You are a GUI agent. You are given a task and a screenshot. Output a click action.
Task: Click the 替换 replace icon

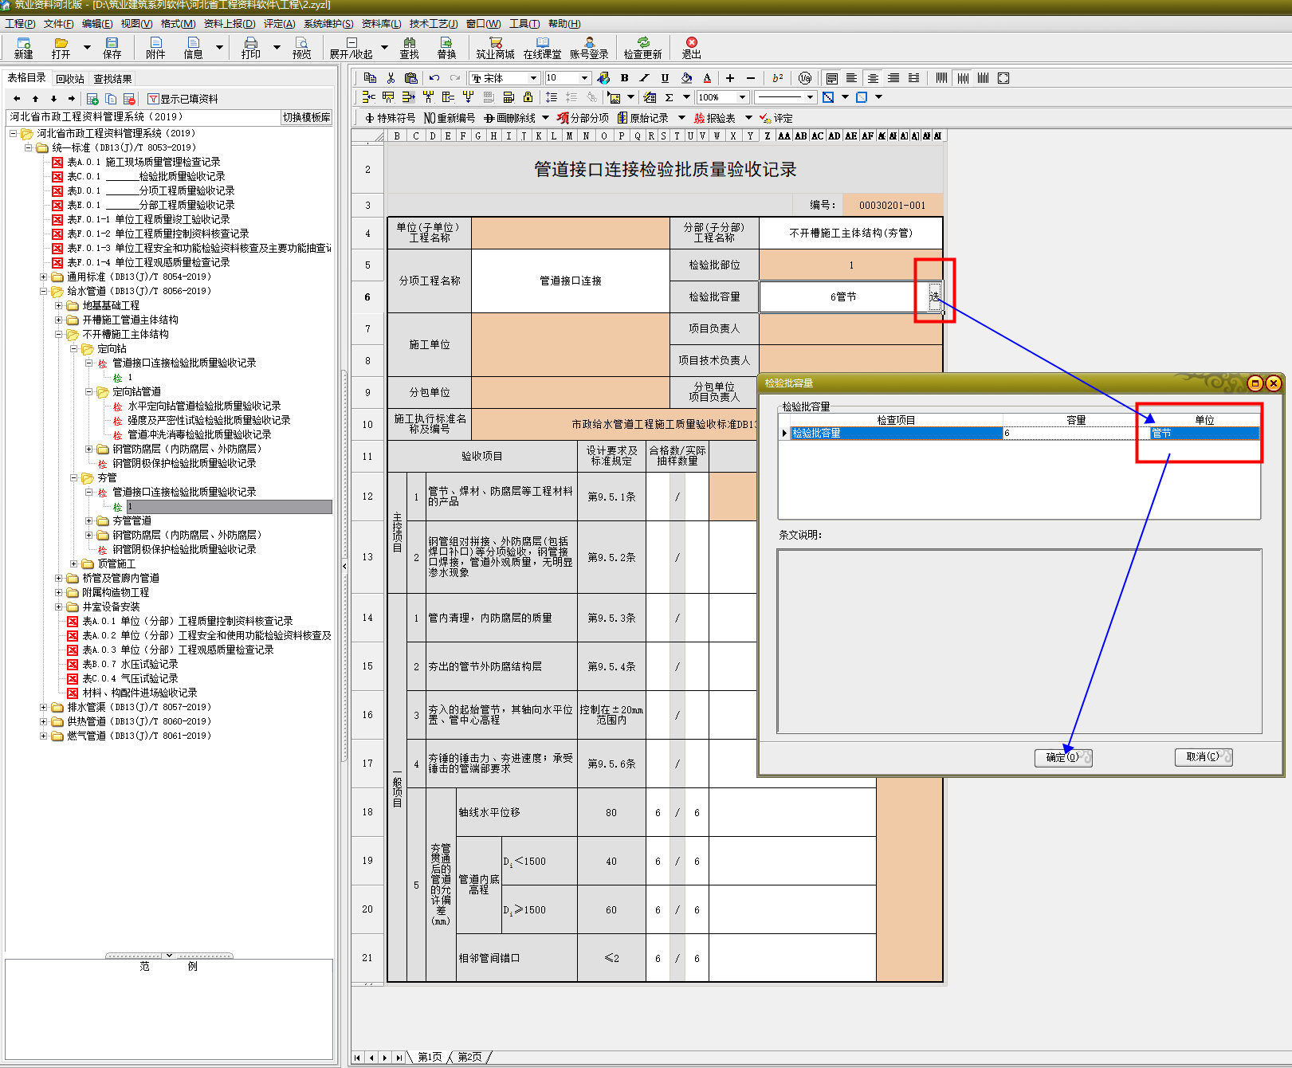[x=446, y=48]
